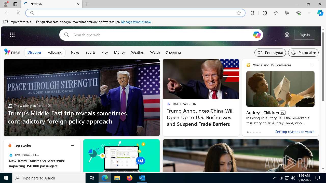Open options for Movie and TV premieres card
The height and width of the screenshot is (183, 326).
click(x=311, y=65)
